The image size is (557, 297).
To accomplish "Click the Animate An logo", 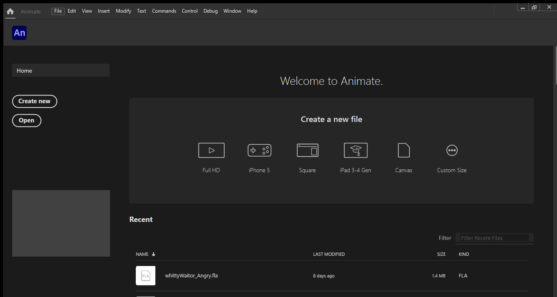I will coord(20,33).
